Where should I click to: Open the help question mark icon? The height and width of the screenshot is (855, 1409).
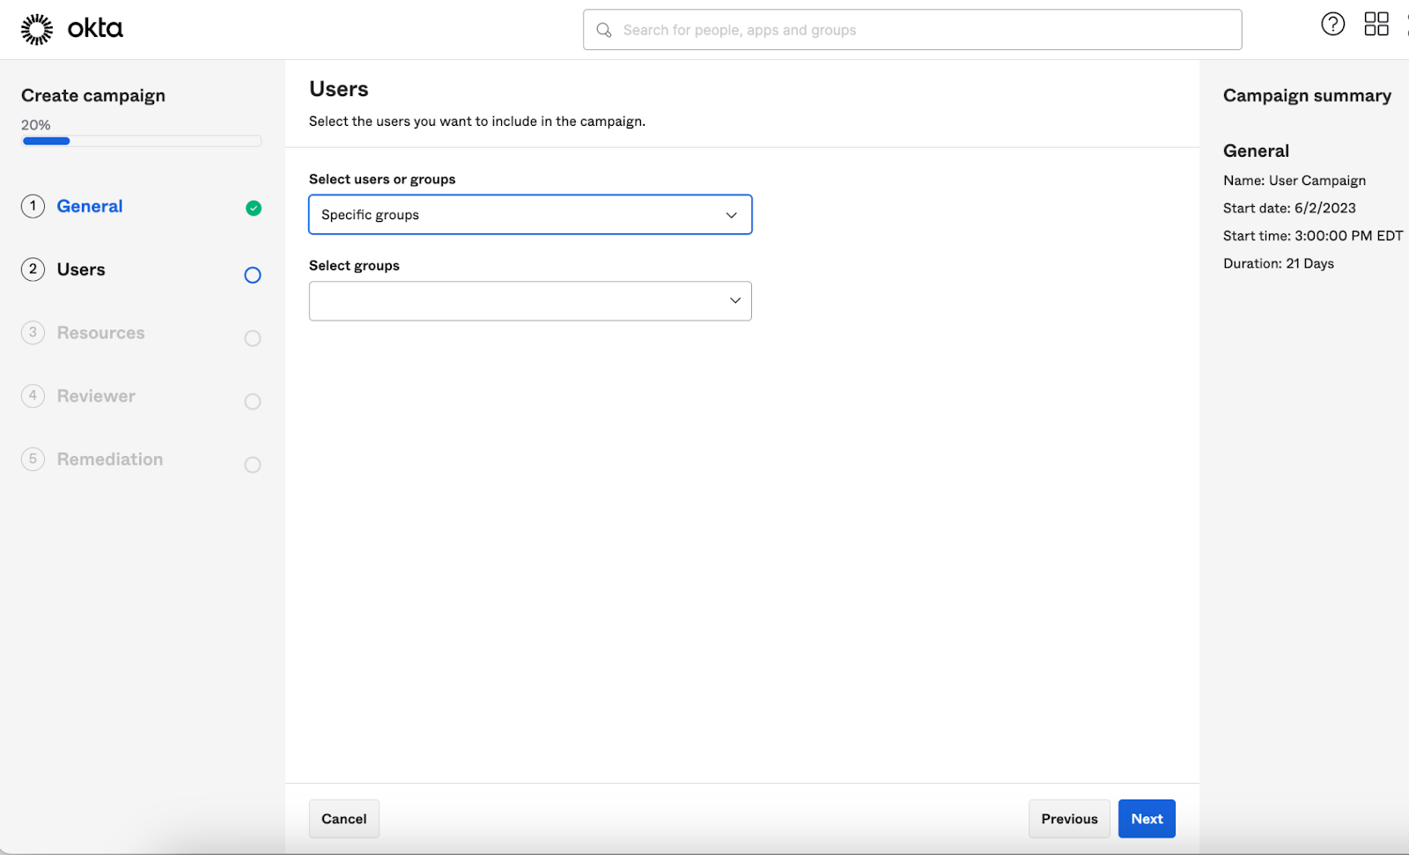point(1332,24)
